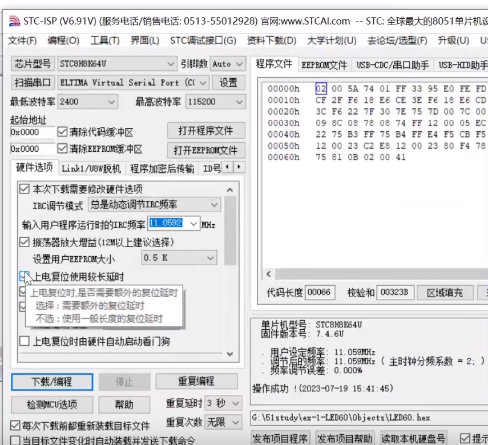Open the 编程(O) menu
Viewport: 488px width, 445px height.
[x=63, y=41]
